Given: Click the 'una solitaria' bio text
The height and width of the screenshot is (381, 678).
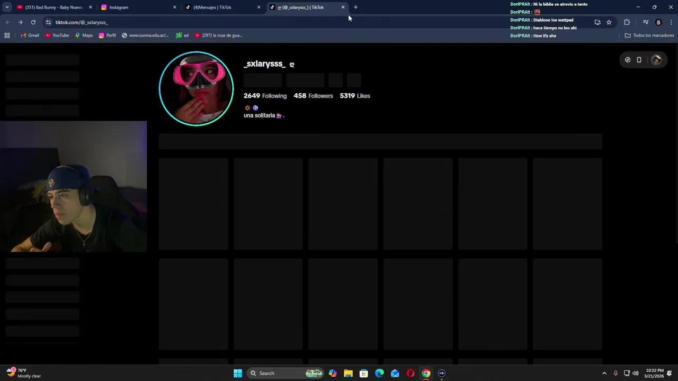Looking at the screenshot, I should pos(264,115).
